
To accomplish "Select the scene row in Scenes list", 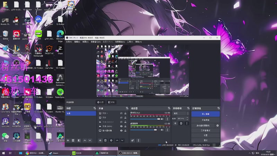I will tap(81, 113).
